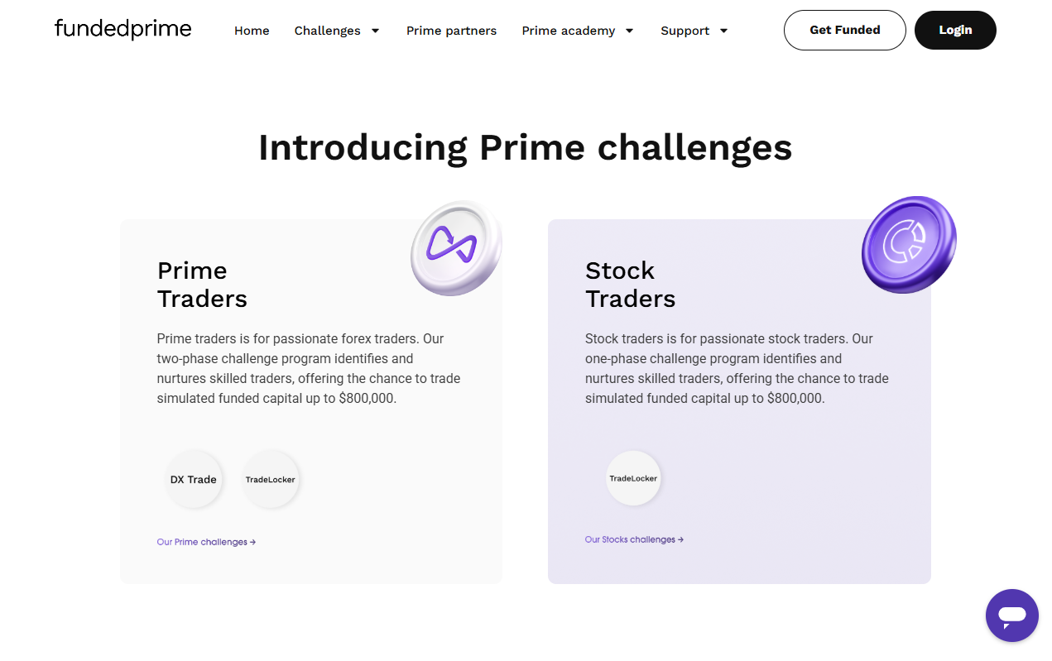1052x661 pixels.
Task: Select the DX Trade platform badge
Action: point(194,479)
